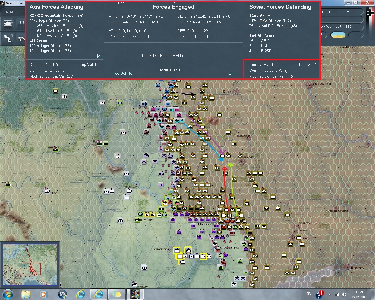Select 97th Jager Division (63)
The width and height of the screenshot is (375, 300).
pyautogui.click(x=49, y=21)
